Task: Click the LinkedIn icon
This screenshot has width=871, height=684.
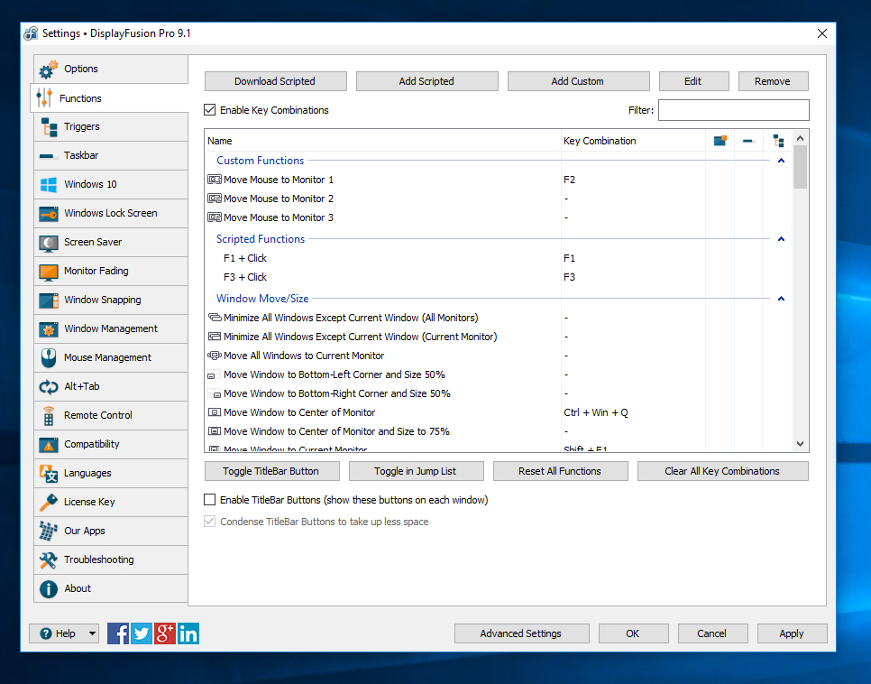Action: [188, 633]
